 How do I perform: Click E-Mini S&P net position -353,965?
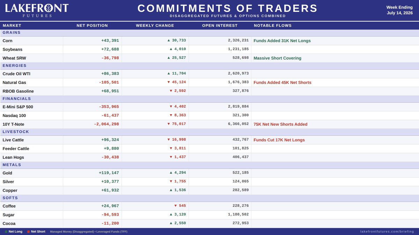(109, 107)
